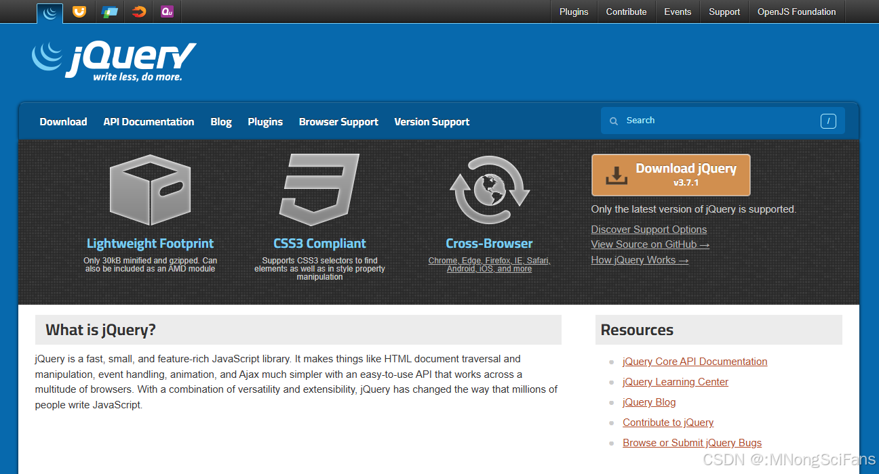Focus the Search input field
The image size is (879, 474).
click(x=723, y=121)
